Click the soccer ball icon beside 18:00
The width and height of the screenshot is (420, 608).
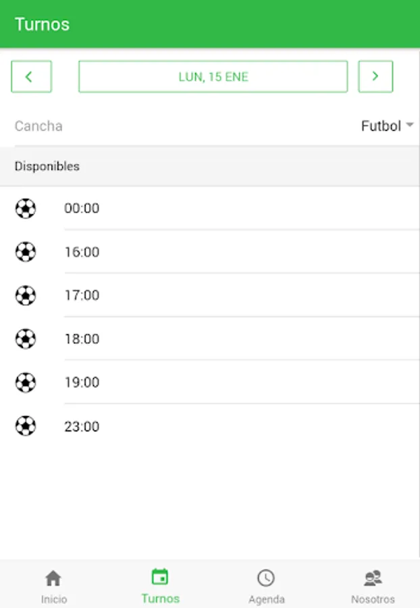tap(26, 338)
